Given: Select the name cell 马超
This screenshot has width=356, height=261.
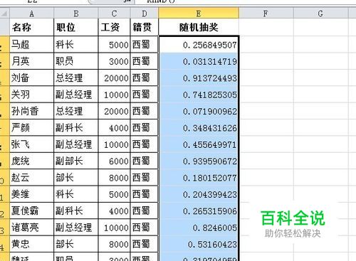Looking at the screenshot, I should point(32,45).
